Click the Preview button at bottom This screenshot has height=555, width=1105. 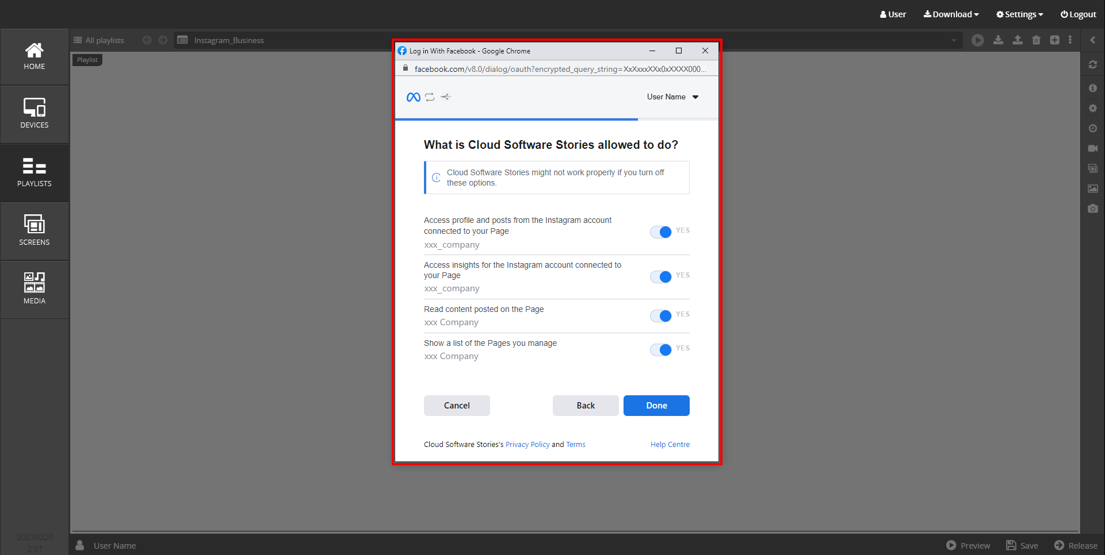point(969,545)
